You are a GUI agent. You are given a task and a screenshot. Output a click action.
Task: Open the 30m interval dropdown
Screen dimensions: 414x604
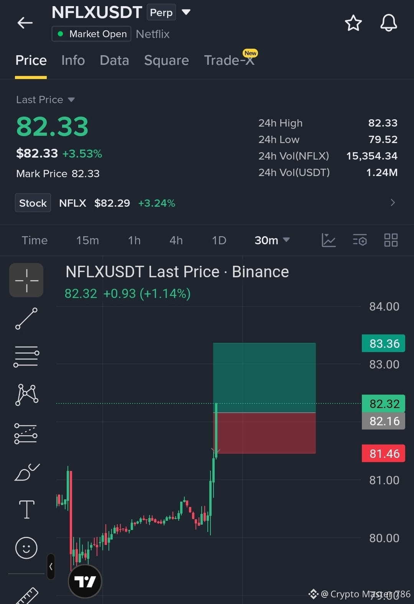[x=272, y=240]
